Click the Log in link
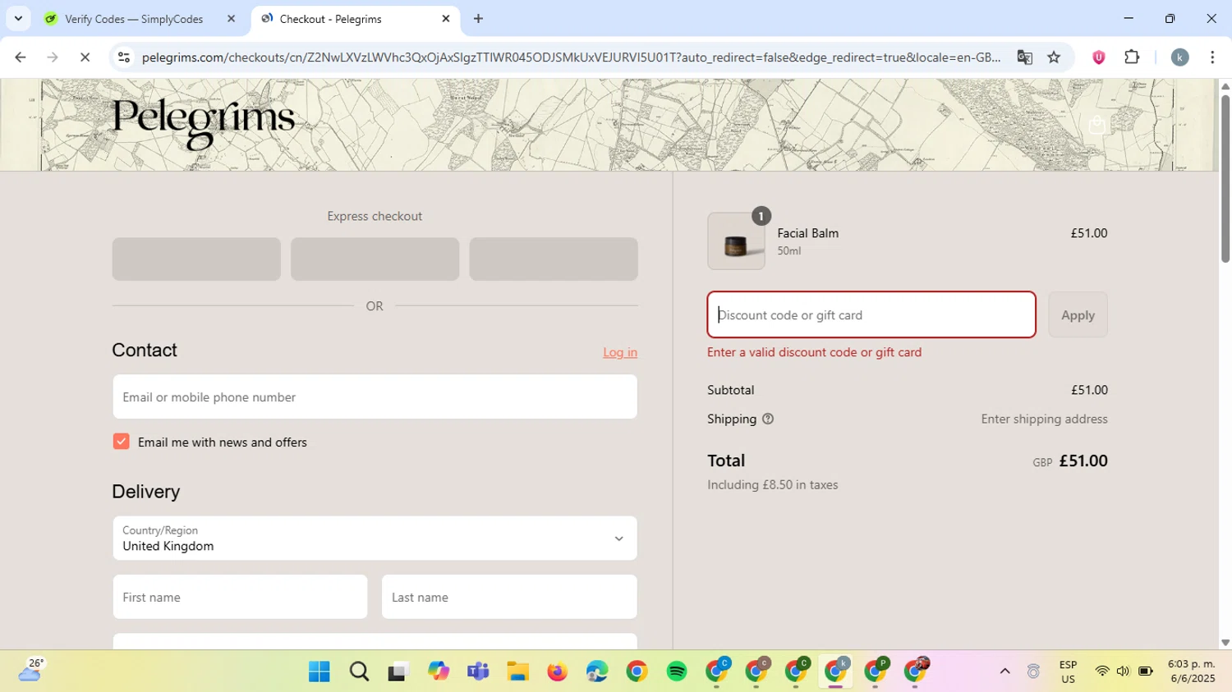This screenshot has height=692, width=1232. (x=620, y=352)
